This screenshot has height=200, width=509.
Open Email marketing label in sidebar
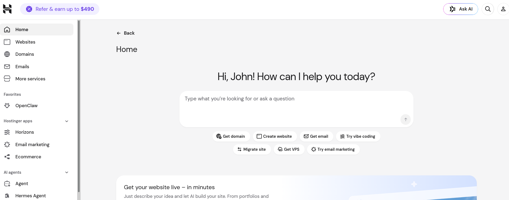(32, 145)
